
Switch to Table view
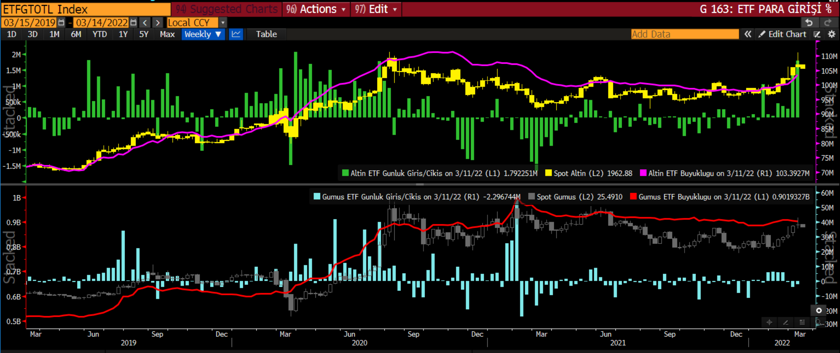266,34
